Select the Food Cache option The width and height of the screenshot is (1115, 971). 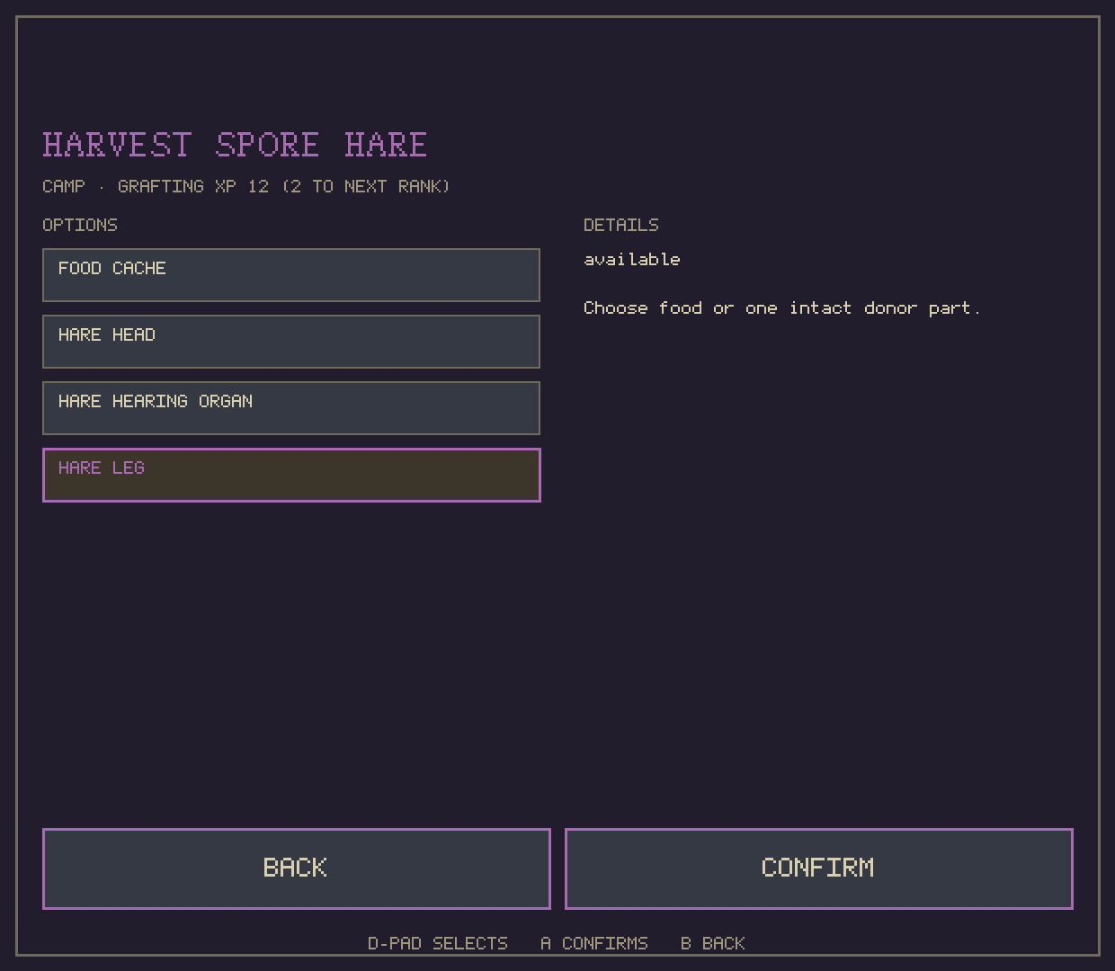coord(291,275)
